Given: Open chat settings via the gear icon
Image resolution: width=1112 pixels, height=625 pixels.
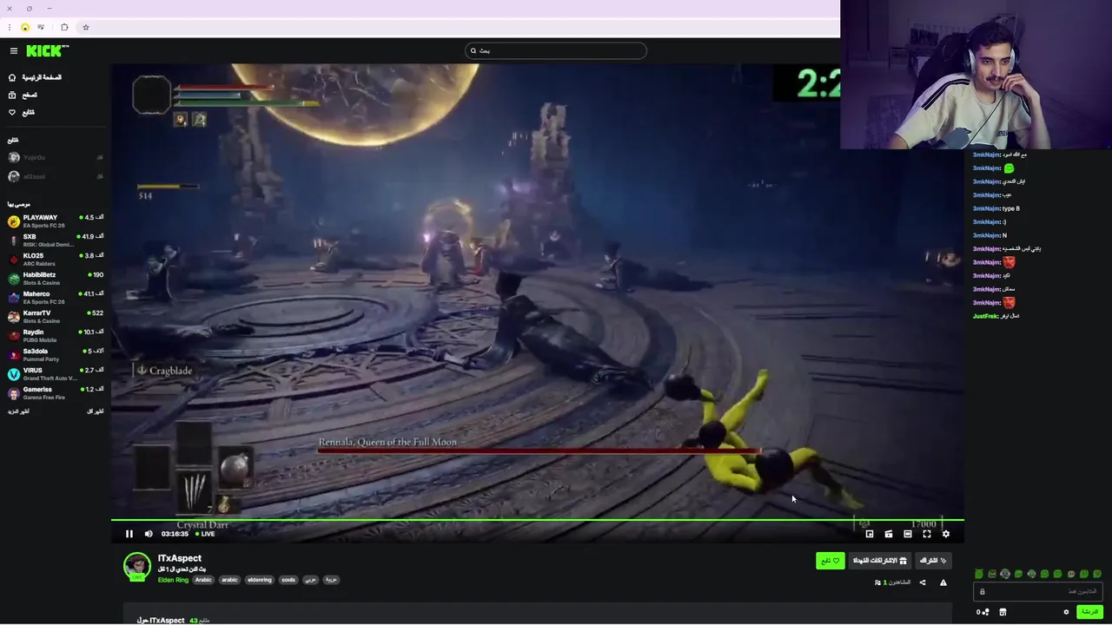Looking at the screenshot, I should (x=1066, y=612).
